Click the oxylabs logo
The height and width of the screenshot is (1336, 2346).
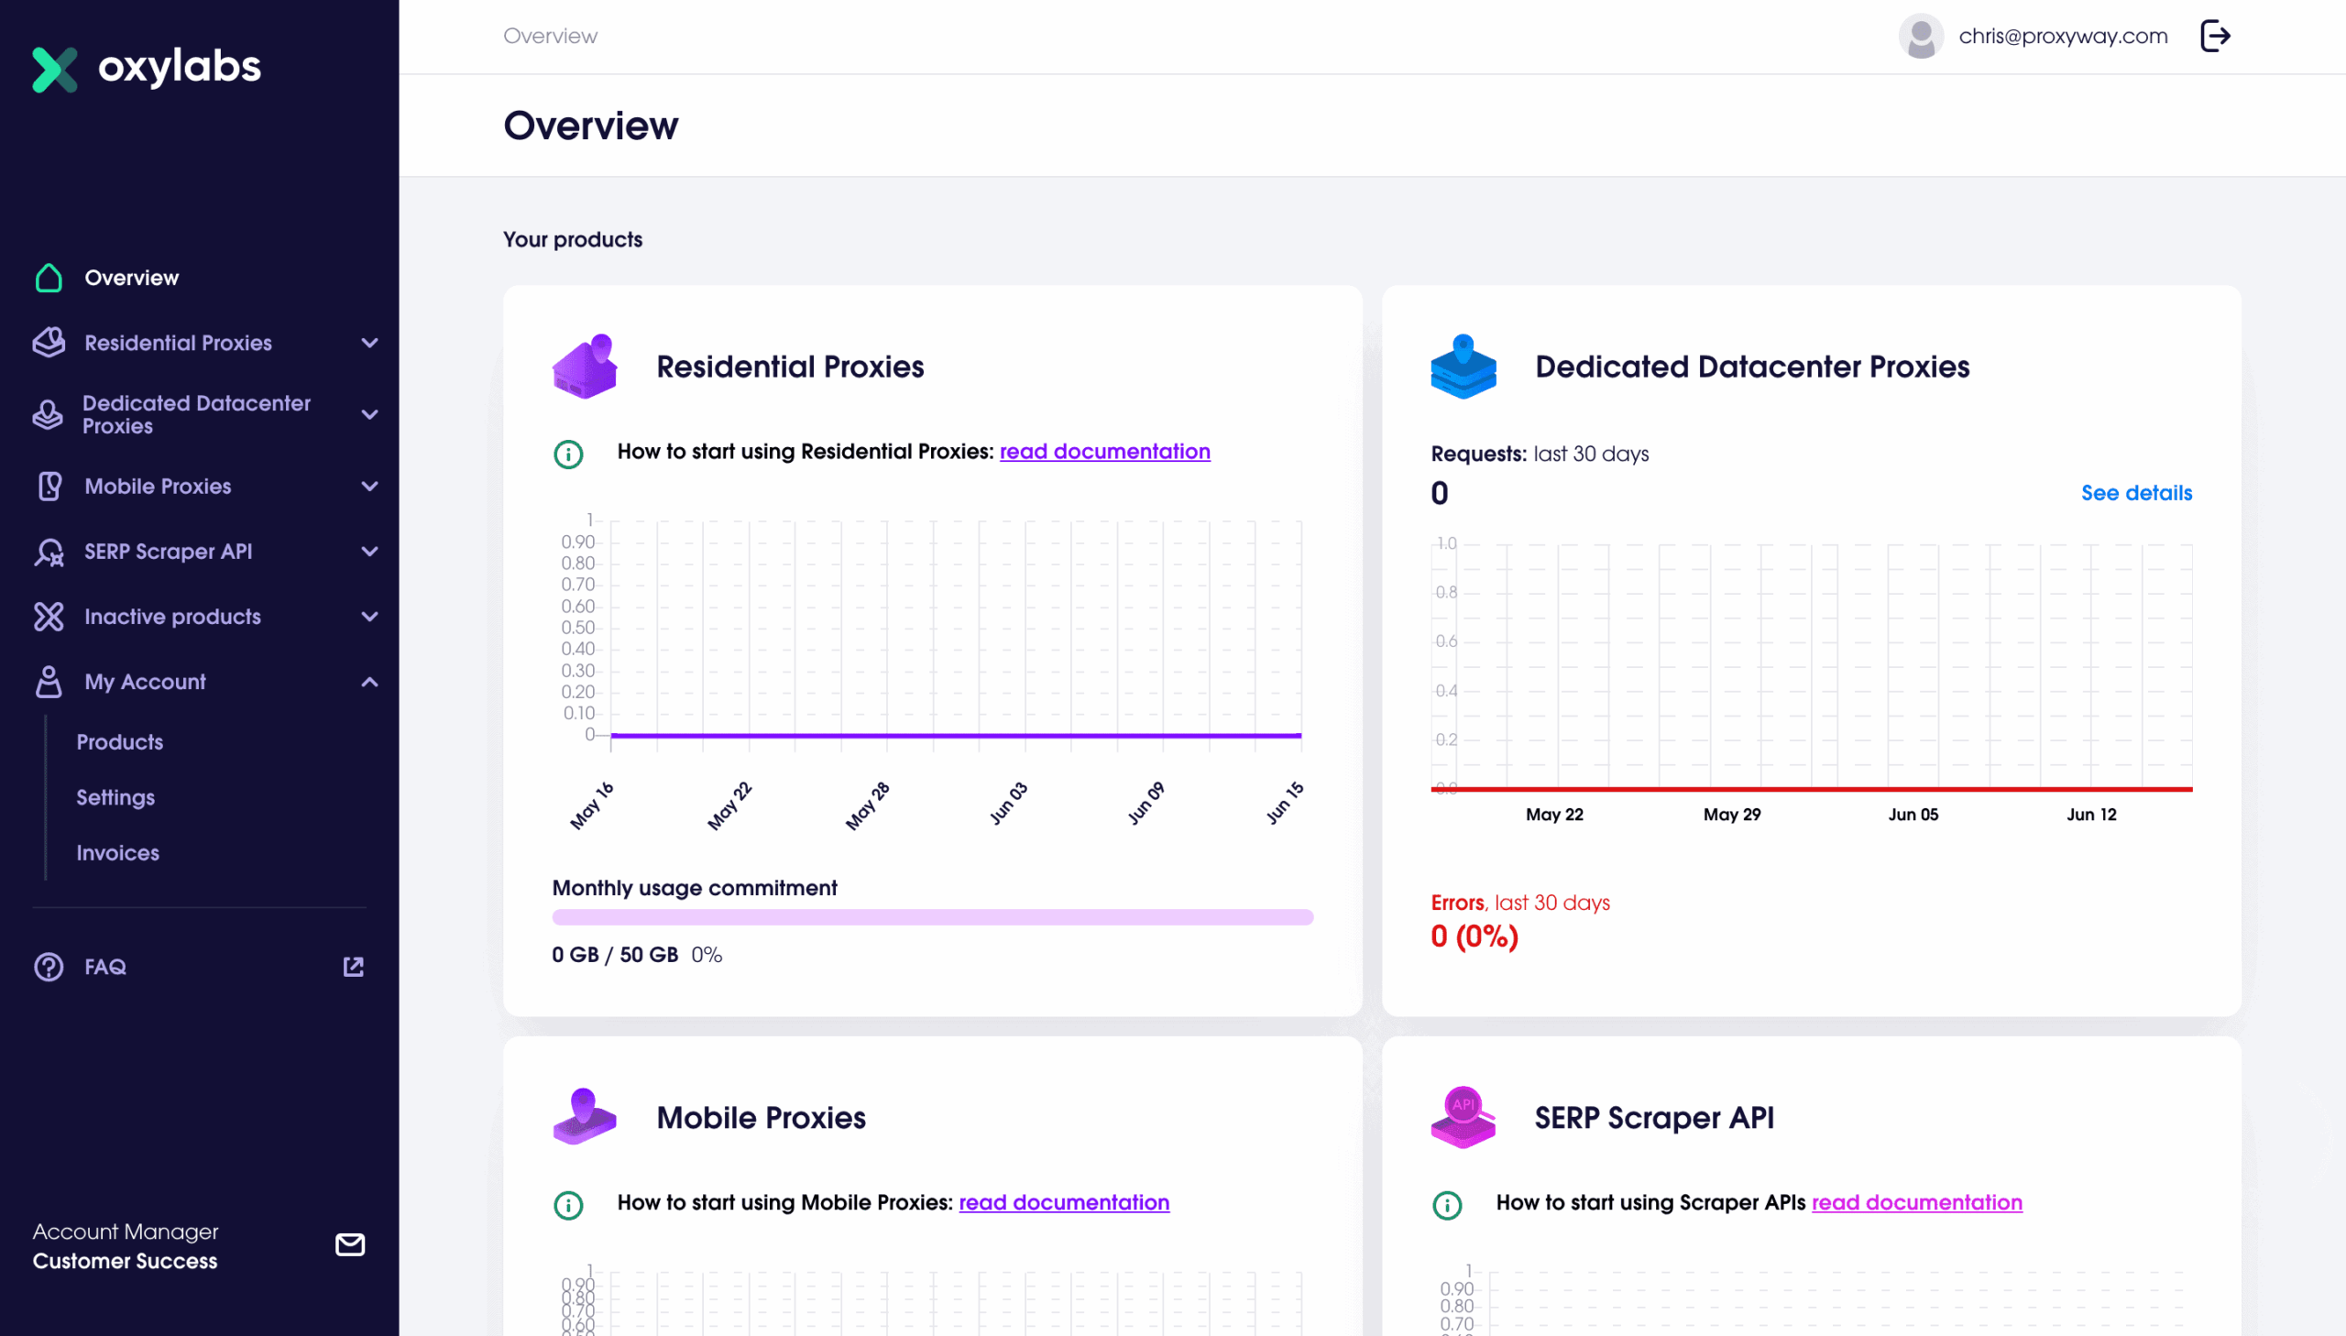pyautogui.click(x=147, y=68)
